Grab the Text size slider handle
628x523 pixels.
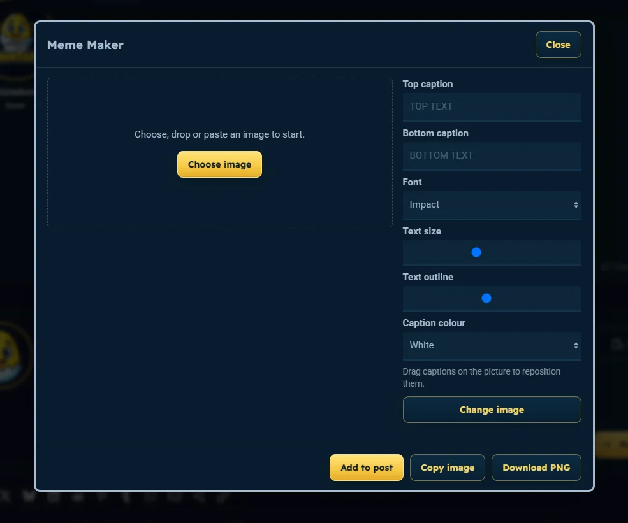pos(476,252)
